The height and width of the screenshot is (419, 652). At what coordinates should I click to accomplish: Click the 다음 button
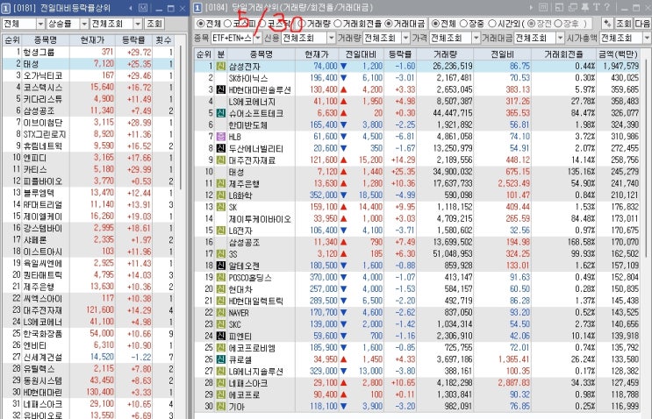click(x=642, y=24)
